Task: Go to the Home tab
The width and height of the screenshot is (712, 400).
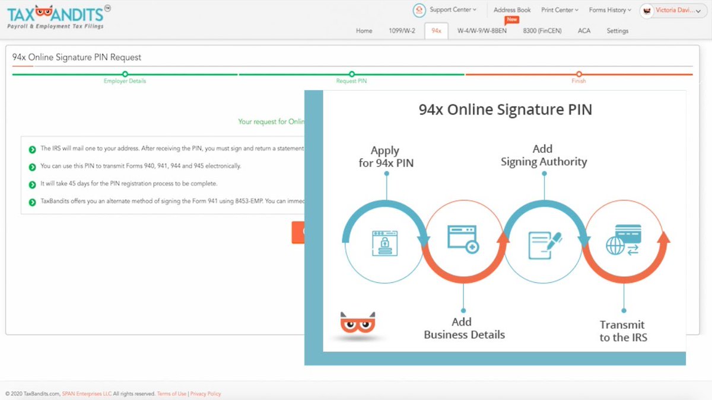Action: pos(364,31)
